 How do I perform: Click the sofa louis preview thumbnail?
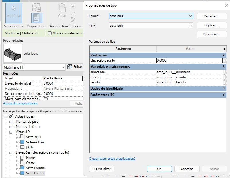(x=13, y=53)
